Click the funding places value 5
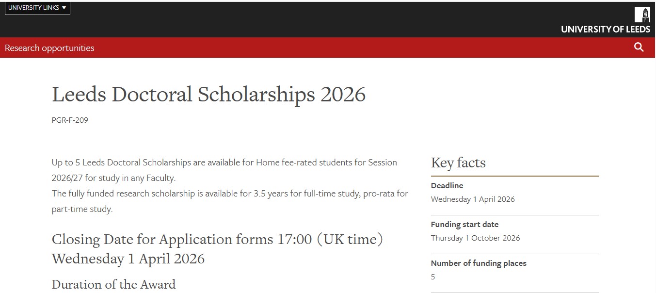 [433, 277]
